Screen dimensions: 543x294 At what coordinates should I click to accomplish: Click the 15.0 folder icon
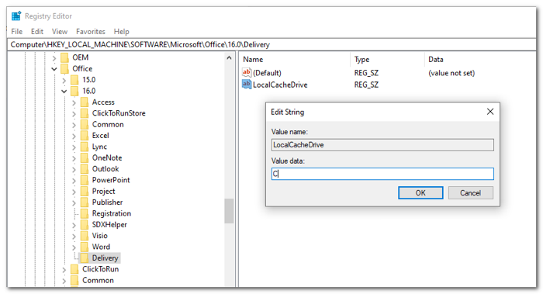tap(74, 80)
